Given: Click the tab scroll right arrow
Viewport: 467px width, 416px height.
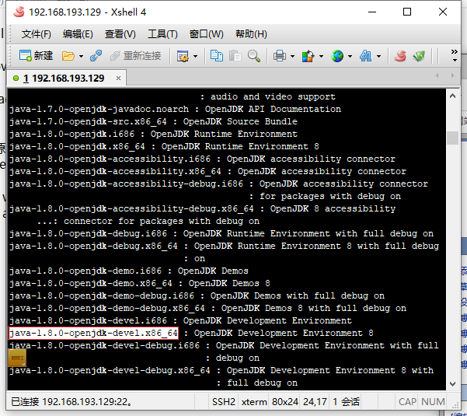Looking at the screenshot, I should [452, 75].
